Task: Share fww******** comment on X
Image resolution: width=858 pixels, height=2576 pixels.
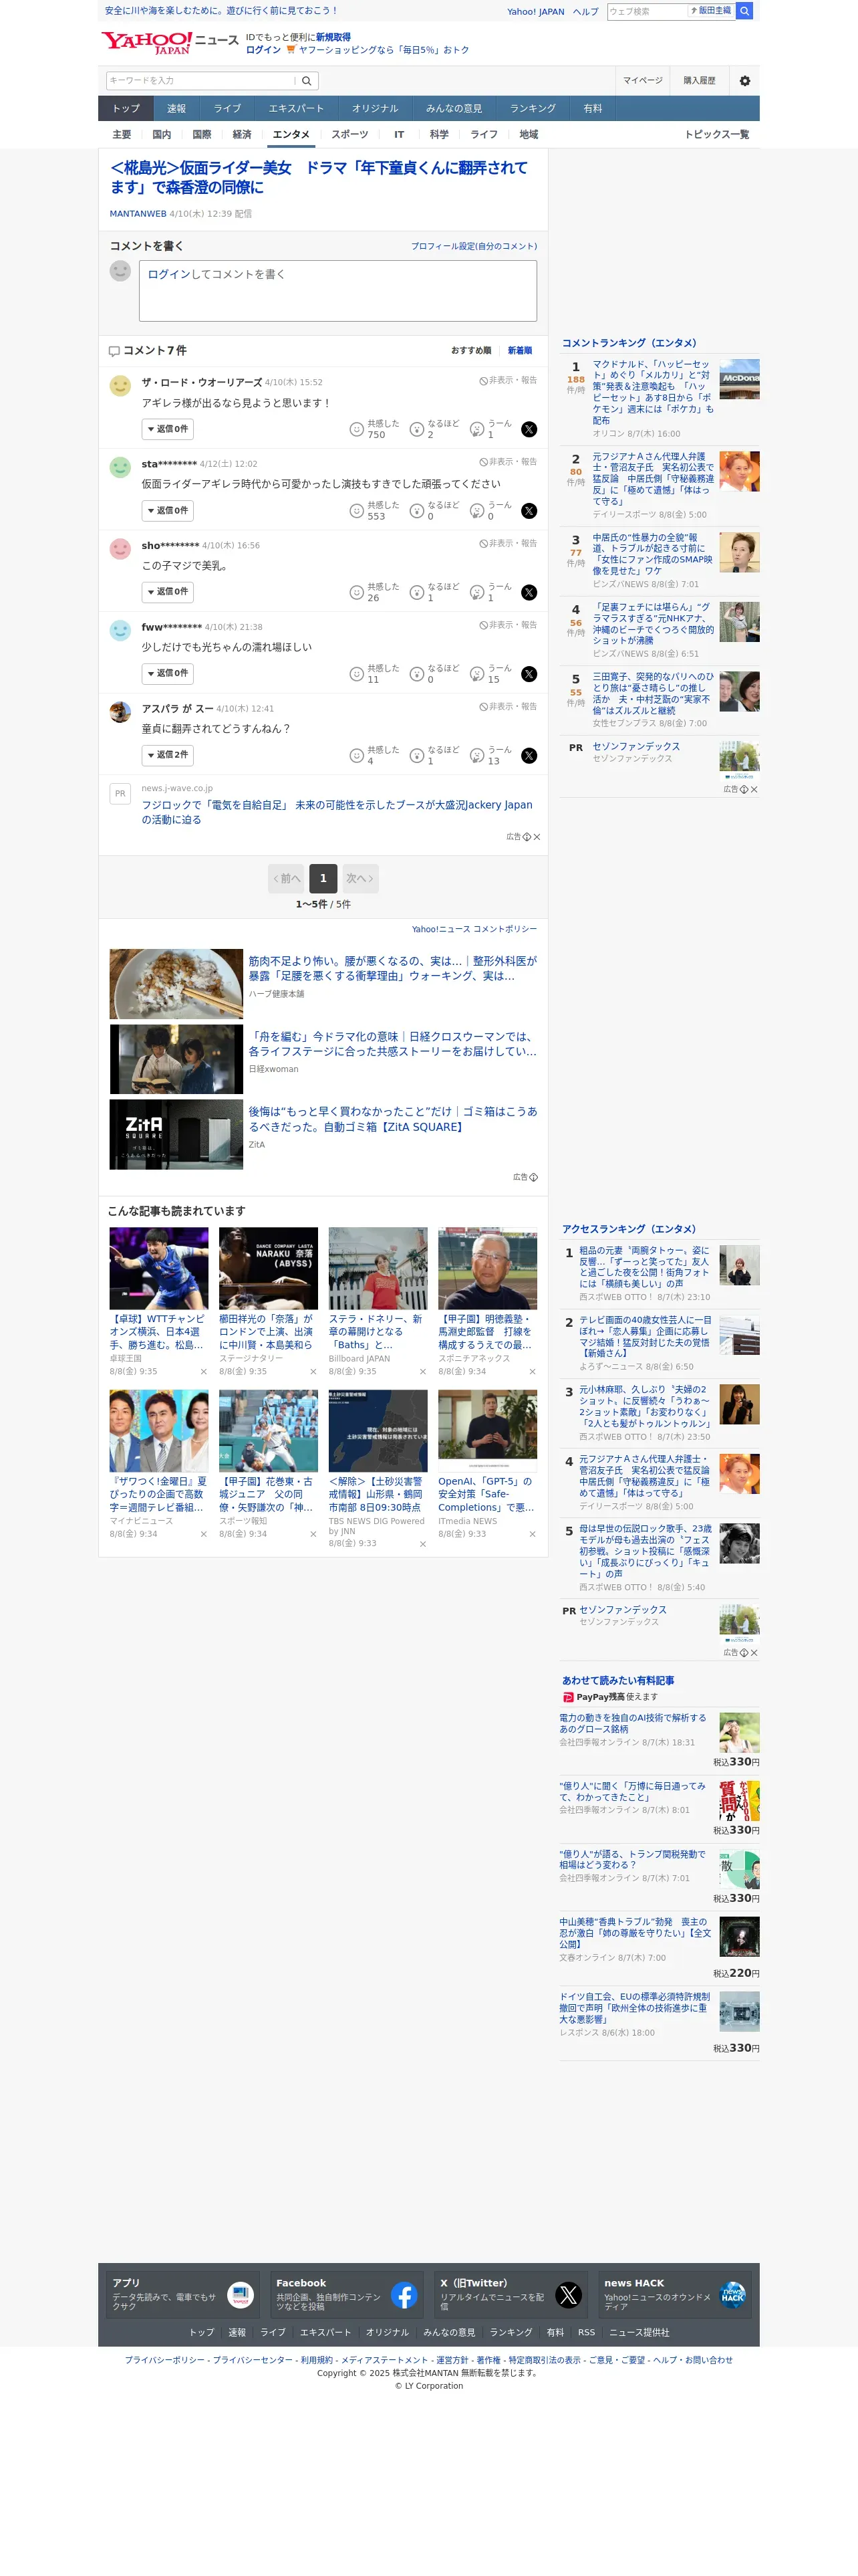Action: [x=529, y=675]
